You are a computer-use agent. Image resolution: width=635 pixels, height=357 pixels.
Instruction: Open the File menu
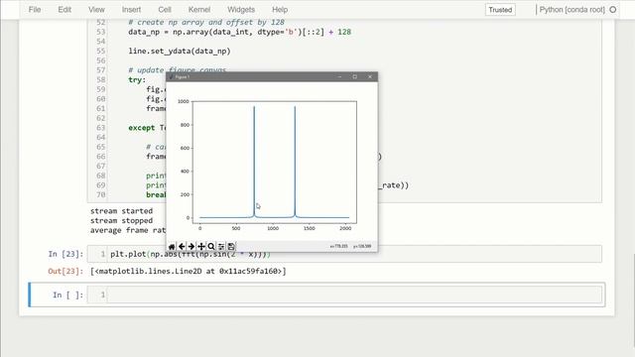[x=35, y=9]
